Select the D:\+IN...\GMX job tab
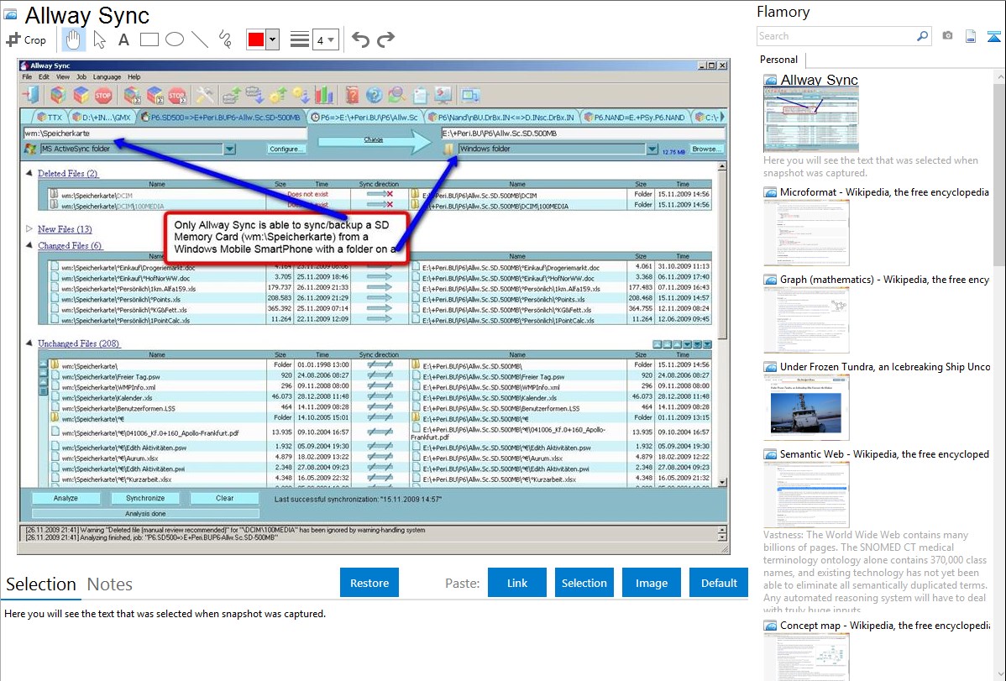This screenshot has height=681, width=1006. (x=102, y=118)
